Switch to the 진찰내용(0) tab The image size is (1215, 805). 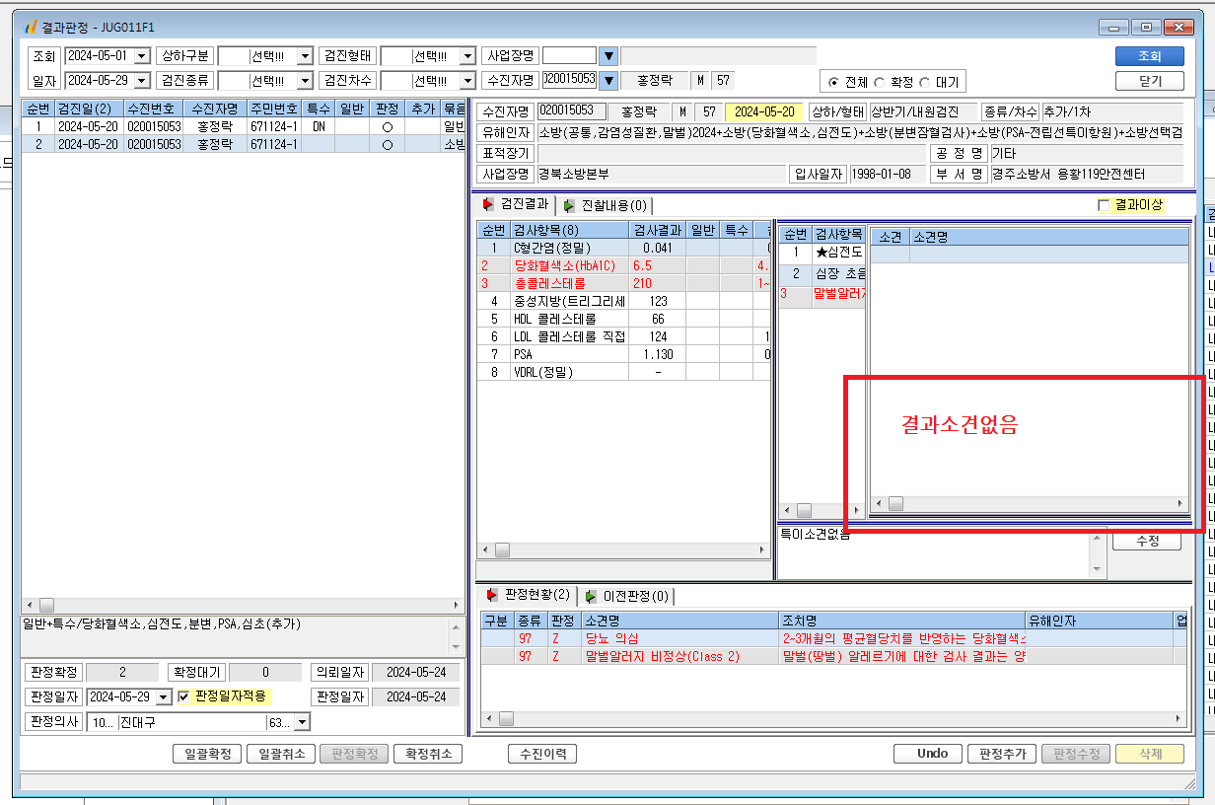click(x=605, y=205)
